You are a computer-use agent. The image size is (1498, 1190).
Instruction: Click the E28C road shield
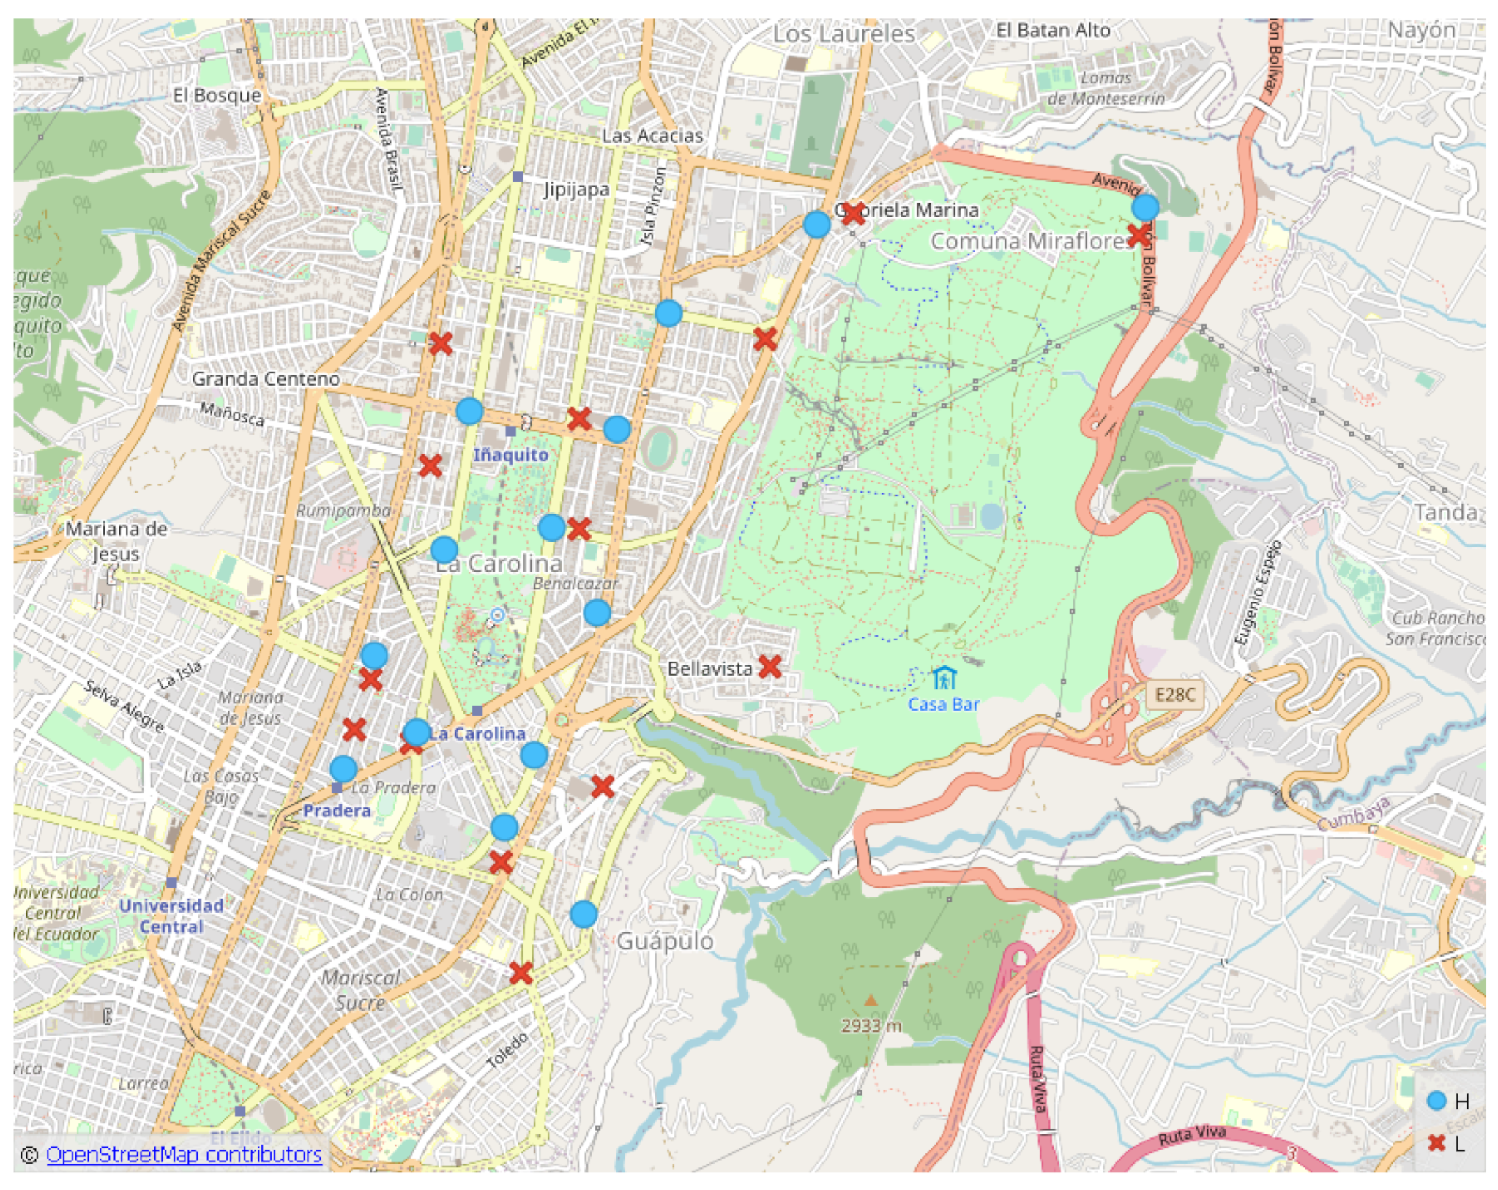coord(1174,695)
